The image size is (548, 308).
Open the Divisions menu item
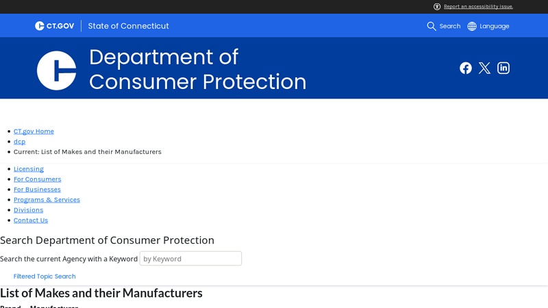(x=28, y=210)
